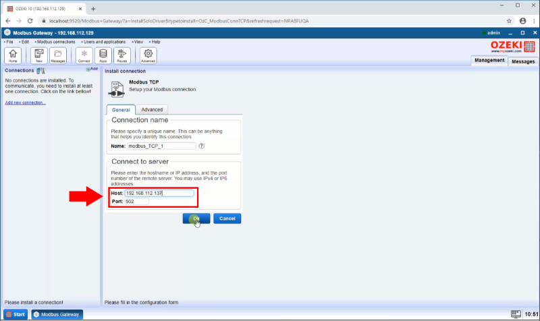Open the Modbus connections menu
This screenshot has width=540, height=321.
(55, 42)
